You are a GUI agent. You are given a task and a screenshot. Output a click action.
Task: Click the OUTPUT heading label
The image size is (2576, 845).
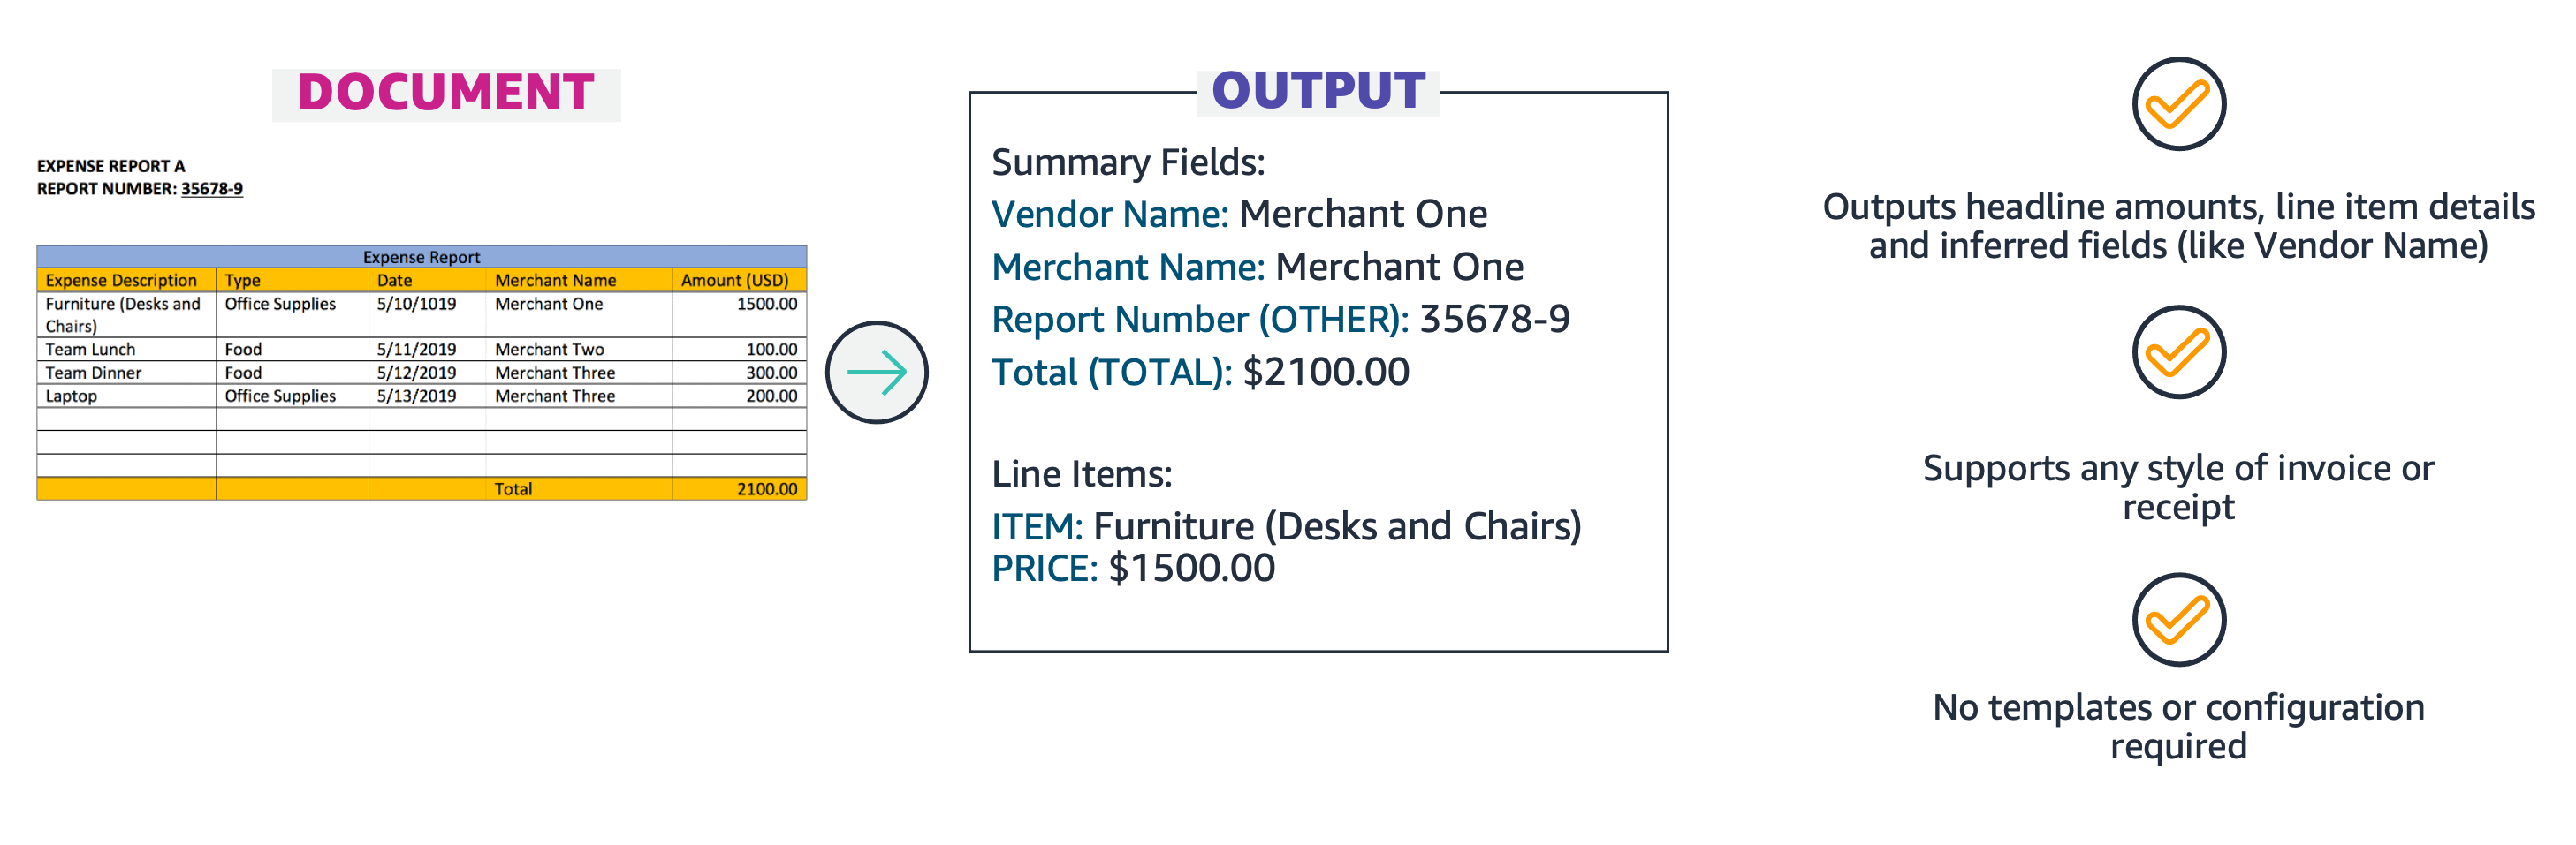pyautogui.click(x=1318, y=91)
